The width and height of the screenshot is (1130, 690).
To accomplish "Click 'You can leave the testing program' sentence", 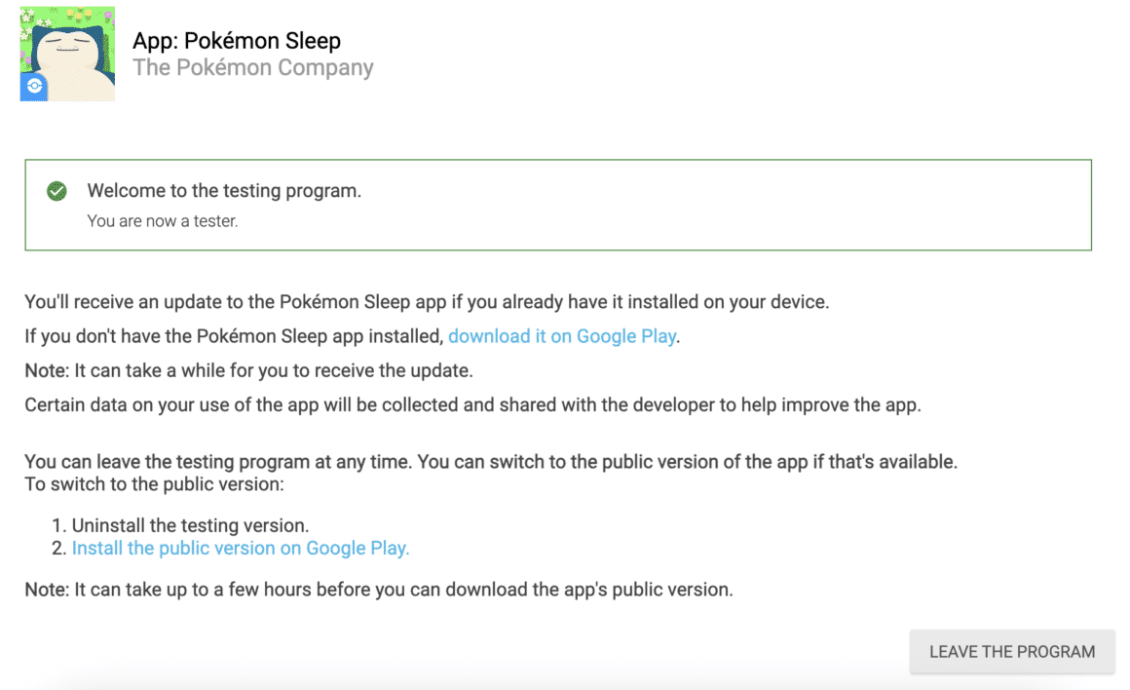I will (491, 461).
